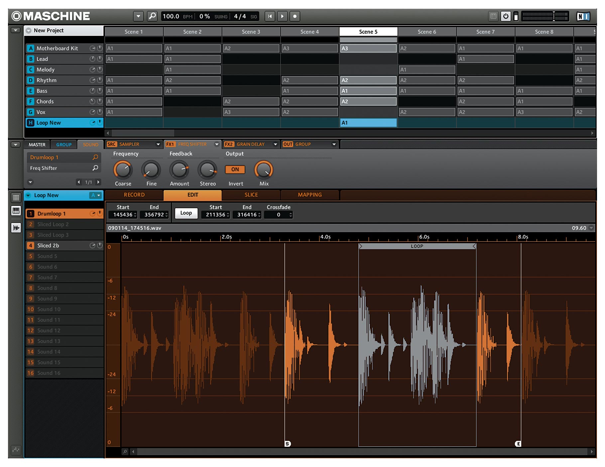
Task: Click the S start marker on waveform
Action: (x=288, y=444)
